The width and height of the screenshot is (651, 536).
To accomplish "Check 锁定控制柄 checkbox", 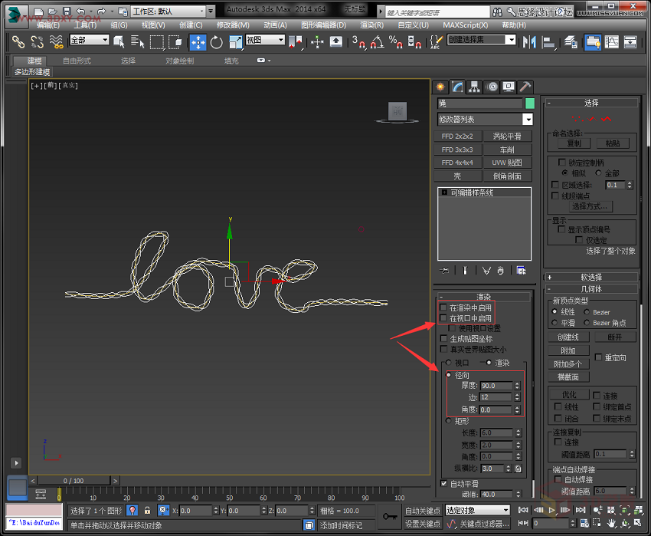I will (562, 162).
